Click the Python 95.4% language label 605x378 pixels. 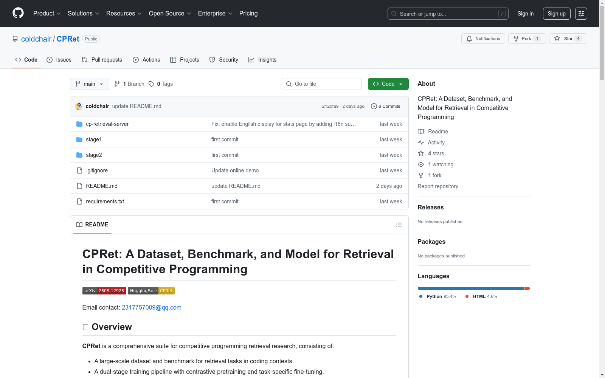438,296
